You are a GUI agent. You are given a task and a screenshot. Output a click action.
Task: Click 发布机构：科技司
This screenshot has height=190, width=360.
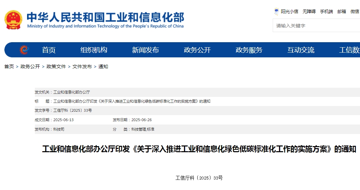[49, 129]
